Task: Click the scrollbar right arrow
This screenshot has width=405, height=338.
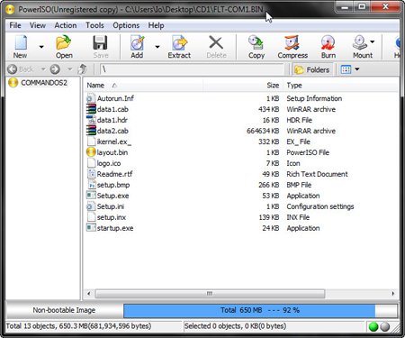Action: tap(393, 294)
